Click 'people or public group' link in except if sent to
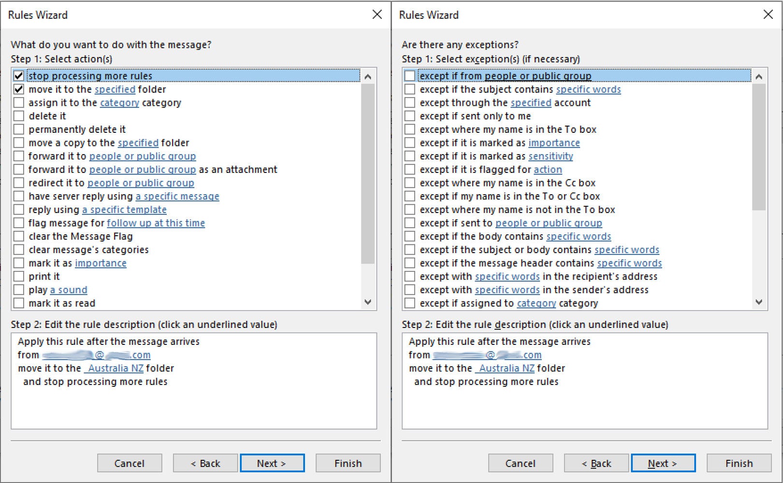This screenshot has height=483, width=783. pyautogui.click(x=549, y=223)
